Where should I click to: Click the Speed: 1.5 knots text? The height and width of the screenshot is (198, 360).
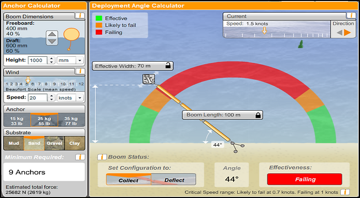click(247, 24)
